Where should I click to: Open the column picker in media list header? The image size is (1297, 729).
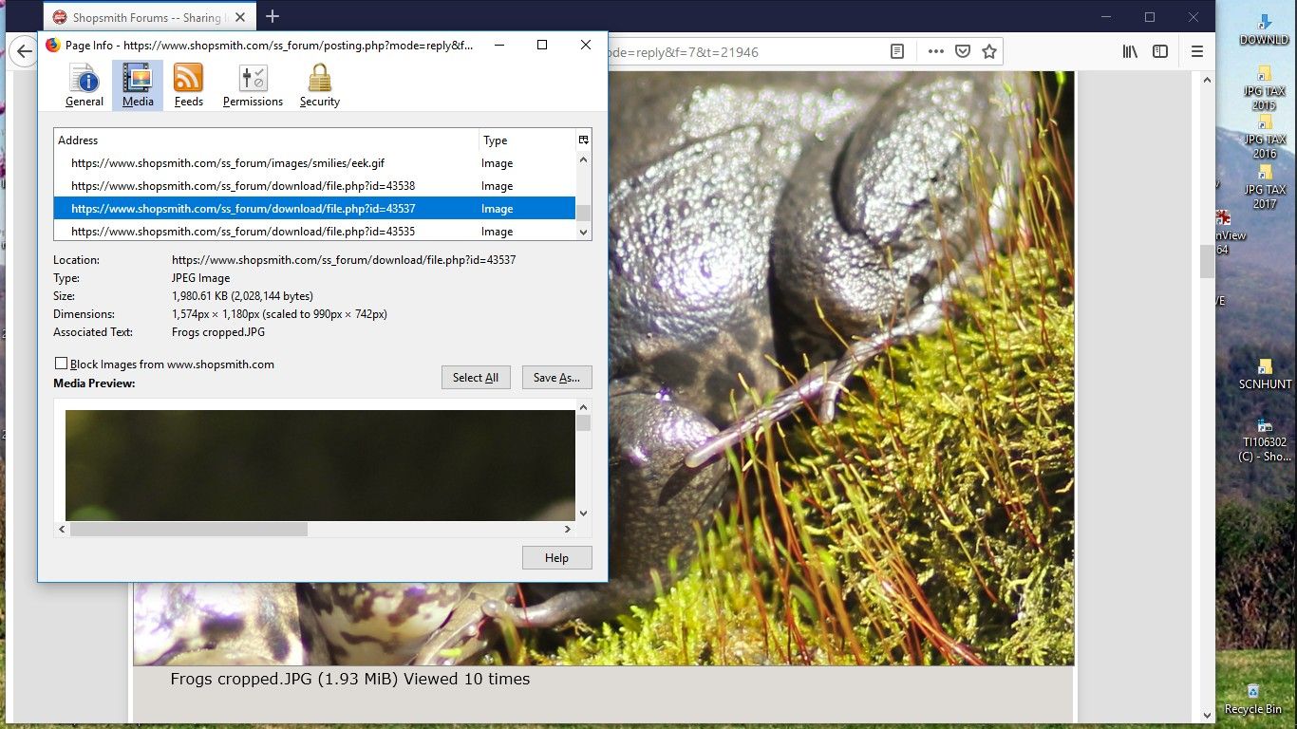(x=583, y=140)
